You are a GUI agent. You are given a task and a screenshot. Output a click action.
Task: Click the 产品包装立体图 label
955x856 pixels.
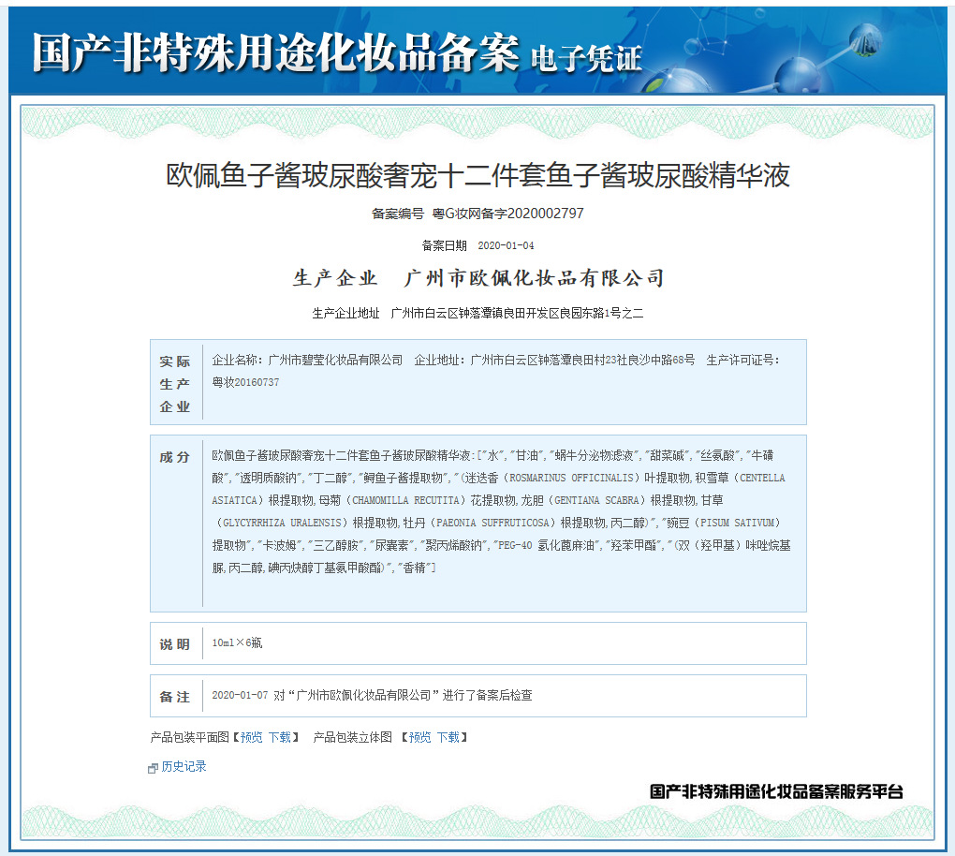point(353,737)
